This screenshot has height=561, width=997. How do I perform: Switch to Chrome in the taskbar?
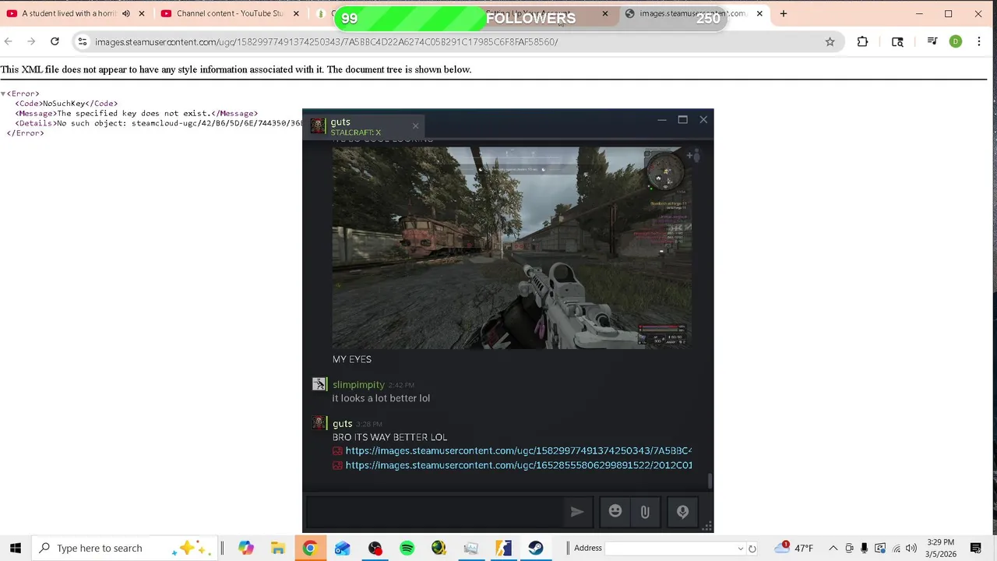point(310,548)
